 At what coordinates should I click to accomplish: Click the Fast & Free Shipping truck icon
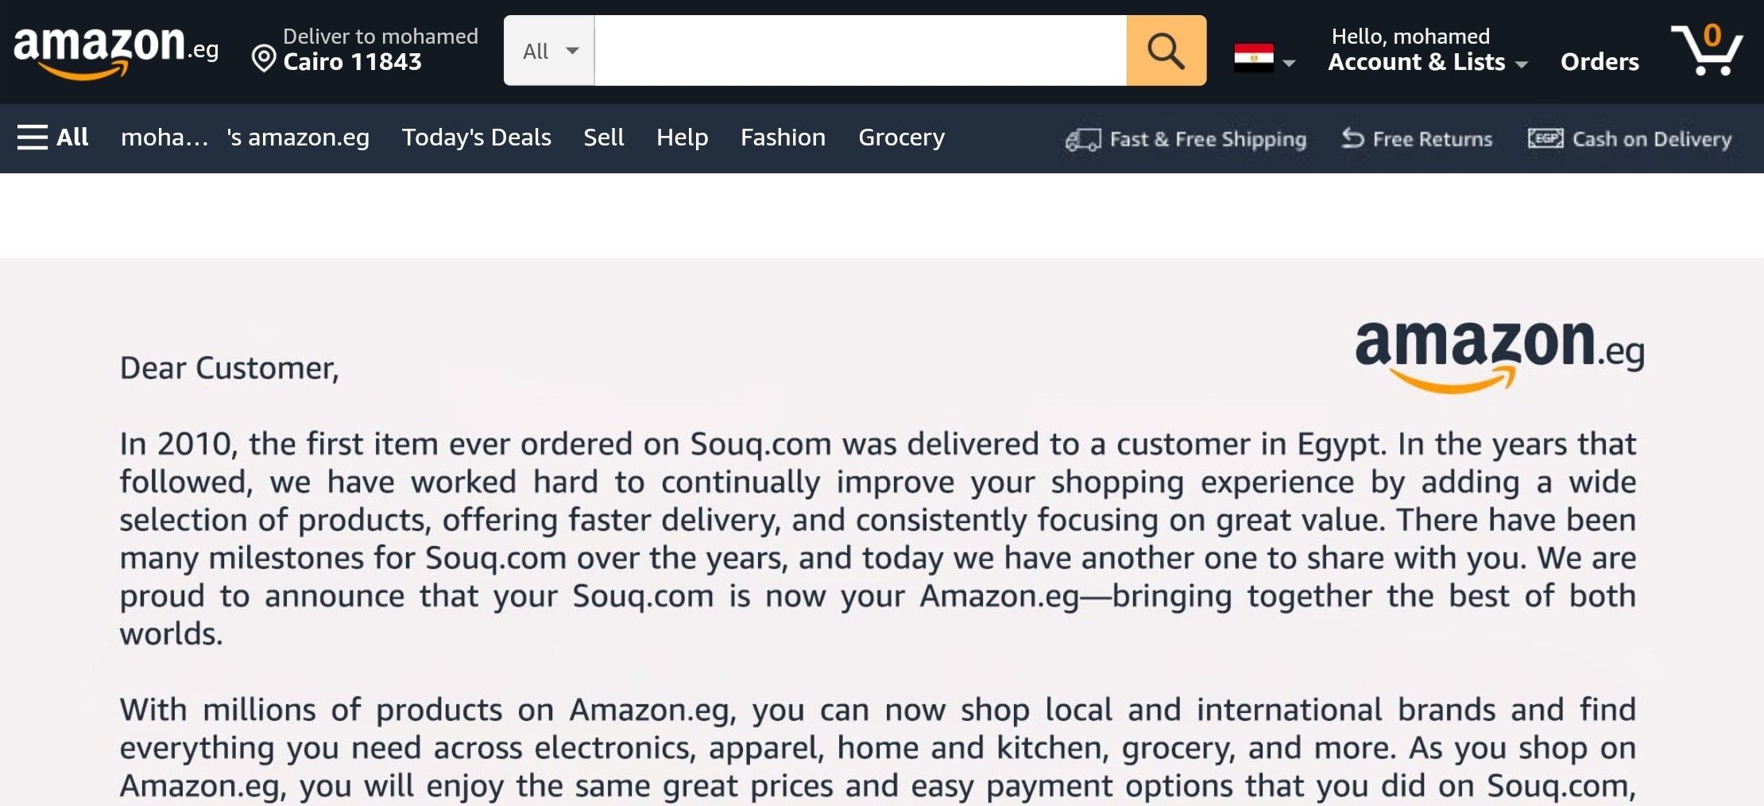(1082, 140)
